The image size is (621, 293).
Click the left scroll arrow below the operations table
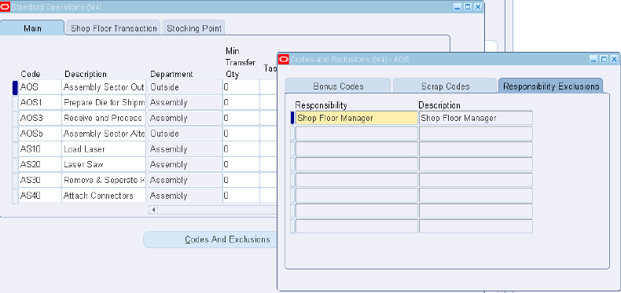(153, 210)
